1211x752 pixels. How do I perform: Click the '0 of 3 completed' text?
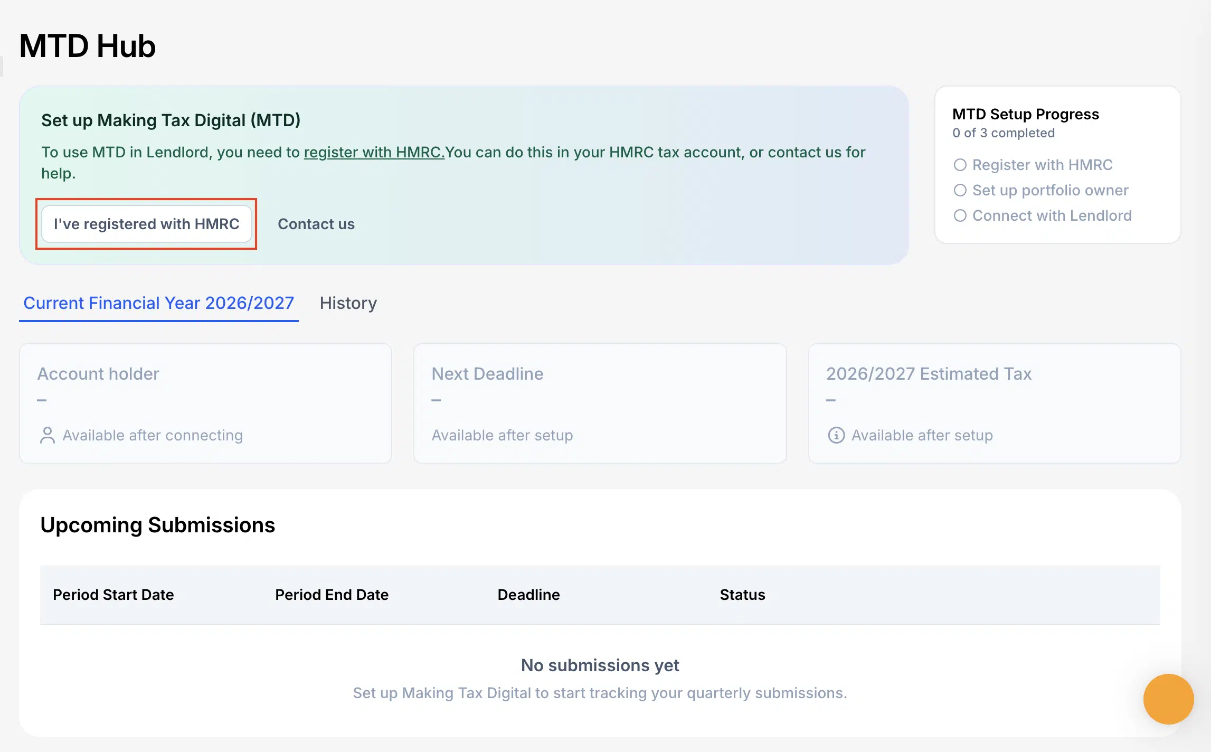[1004, 133]
